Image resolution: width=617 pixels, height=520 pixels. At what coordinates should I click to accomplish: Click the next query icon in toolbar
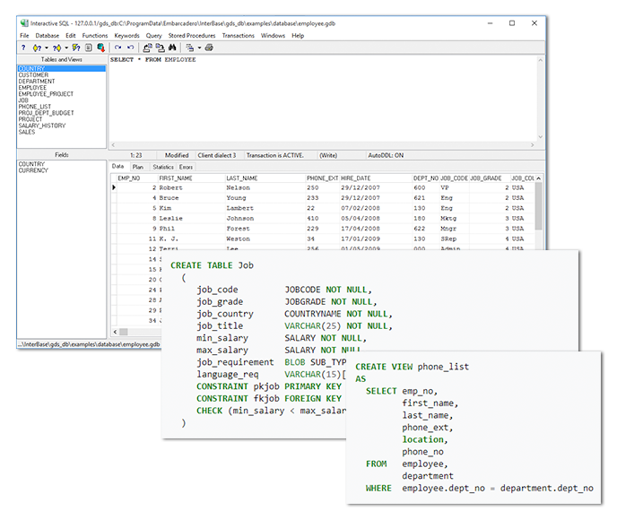(x=56, y=48)
